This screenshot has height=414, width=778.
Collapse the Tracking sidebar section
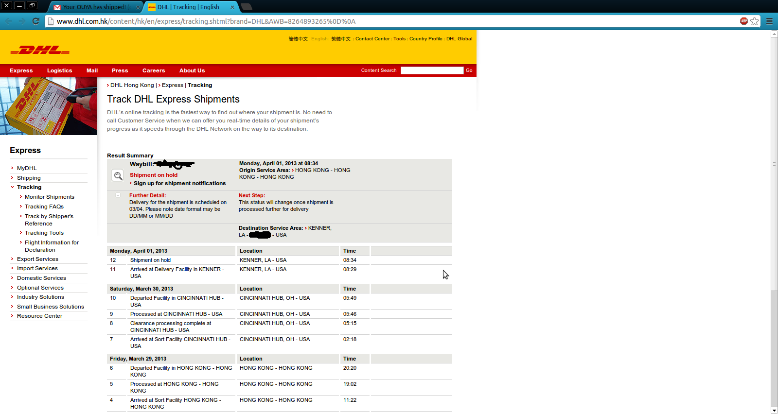coord(29,187)
